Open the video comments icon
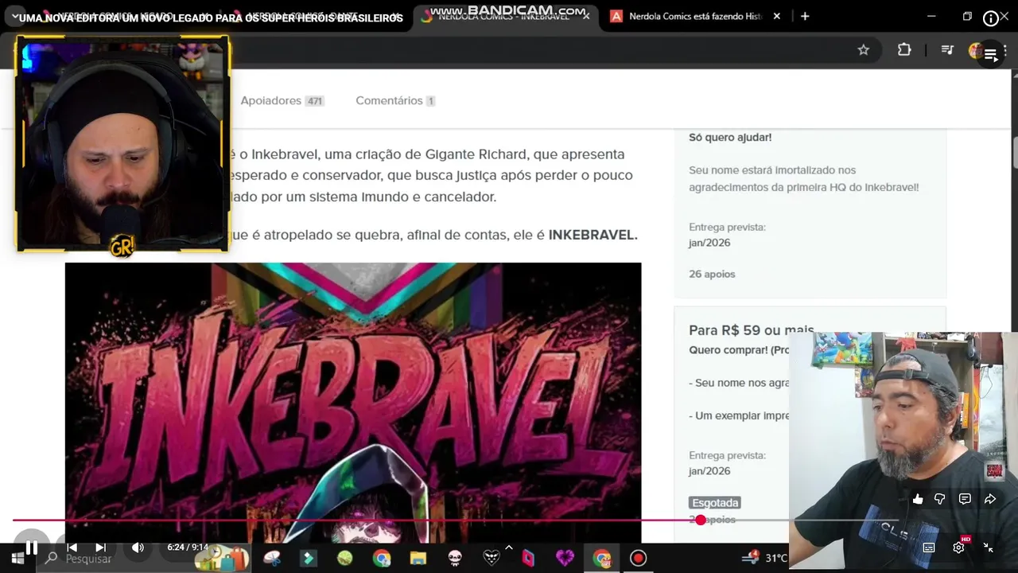Viewport: 1018px width, 573px height. pyautogui.click(x=965, y=499)
